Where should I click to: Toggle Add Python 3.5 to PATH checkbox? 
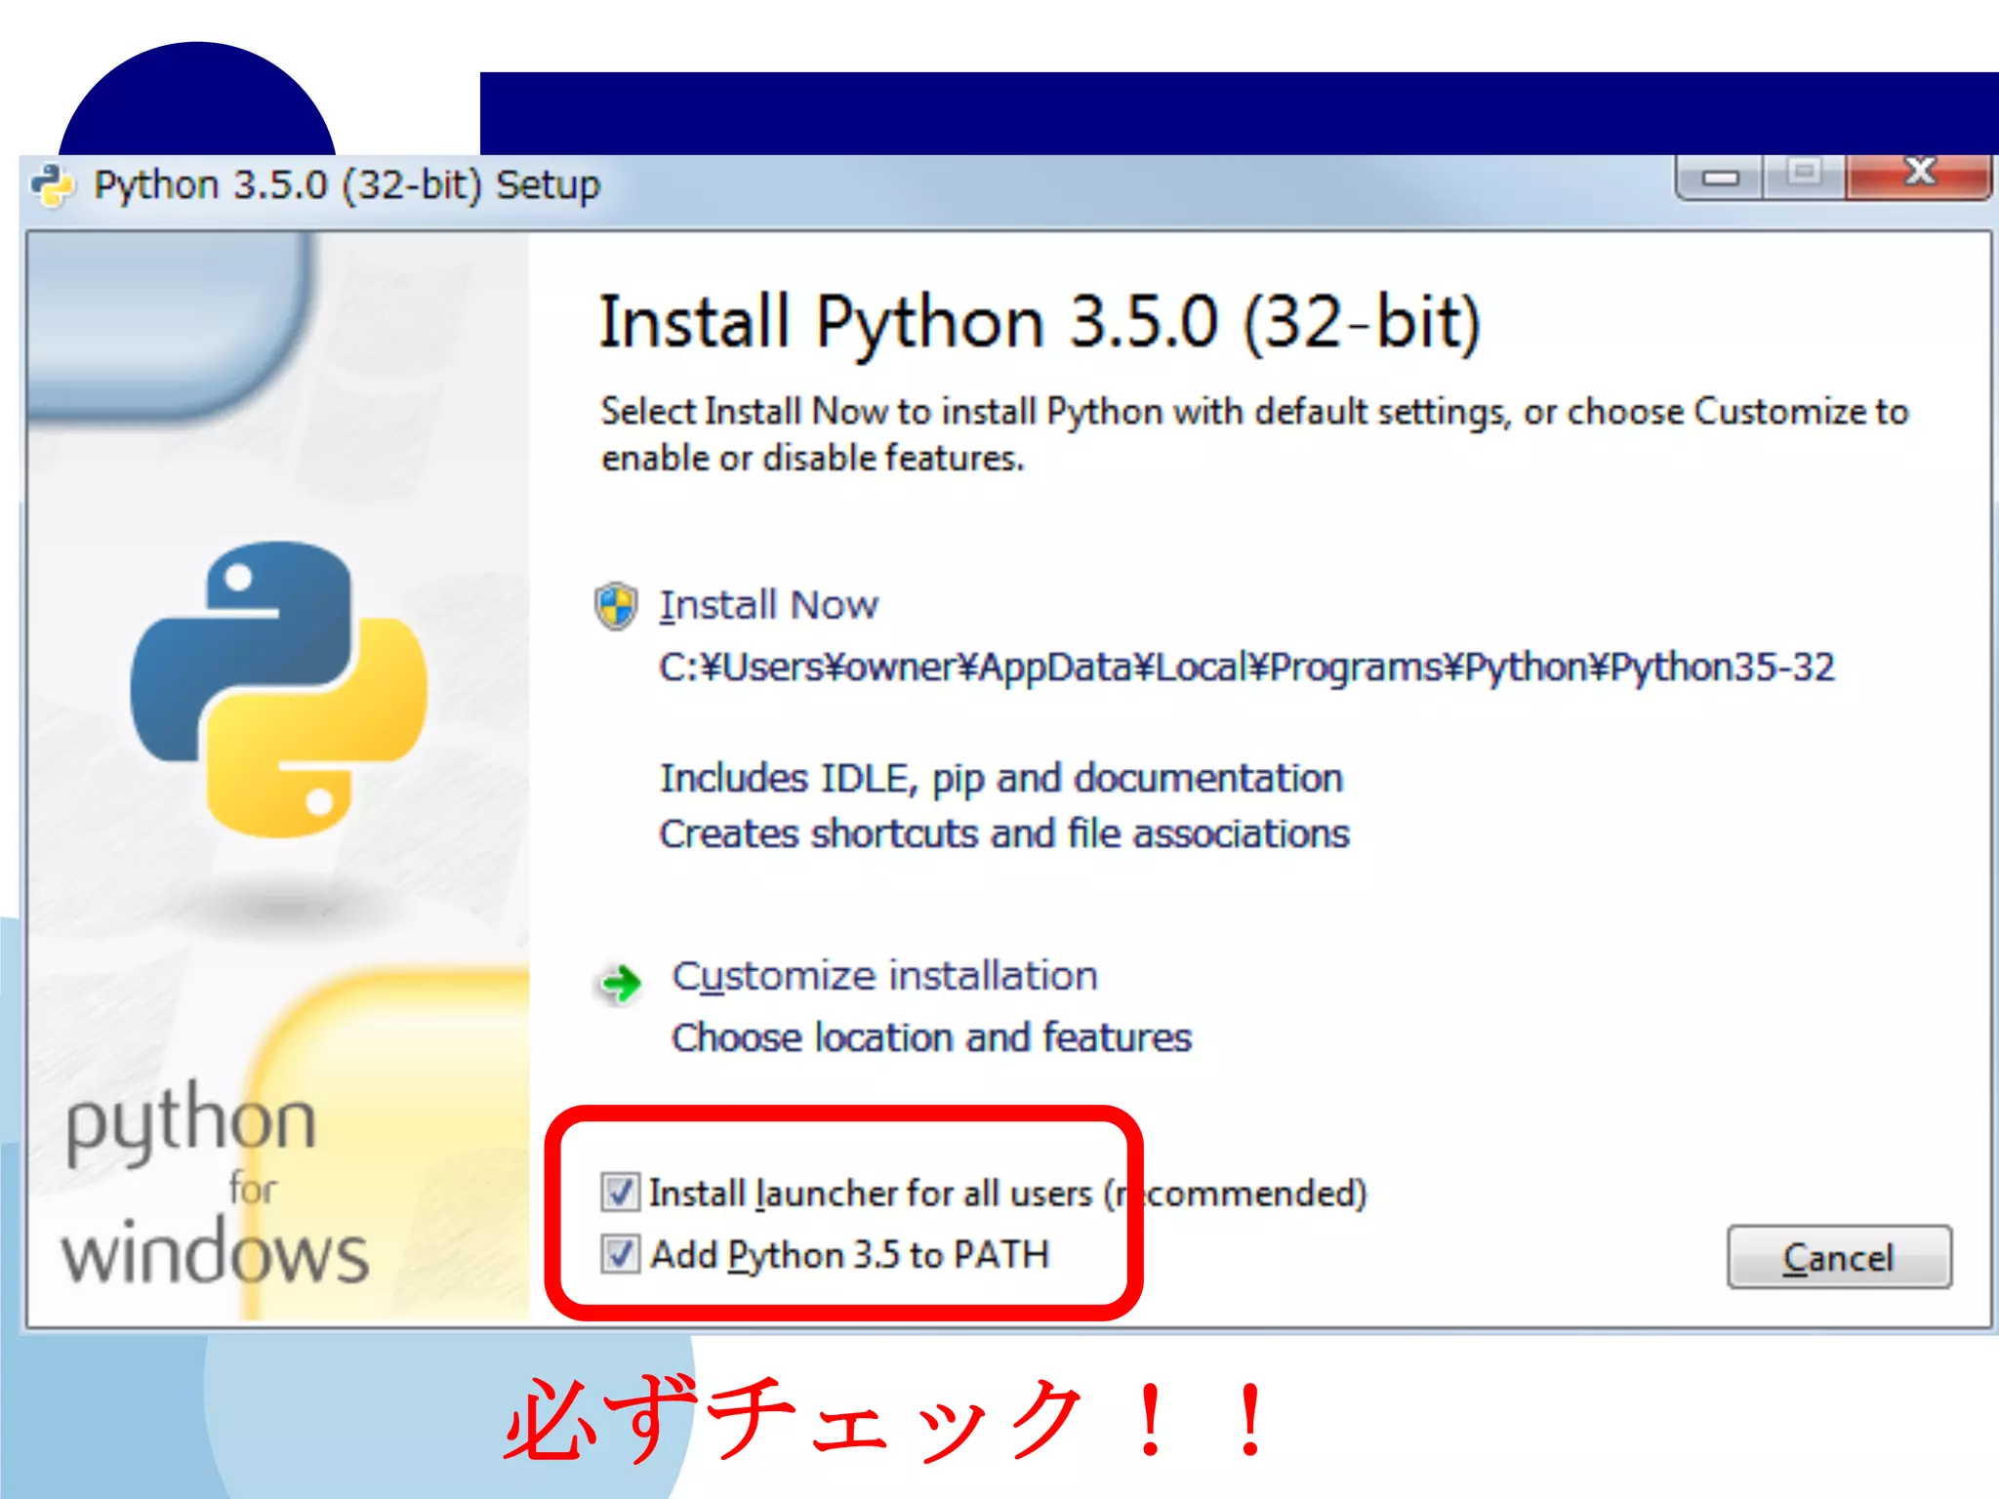pos(620,1254)
